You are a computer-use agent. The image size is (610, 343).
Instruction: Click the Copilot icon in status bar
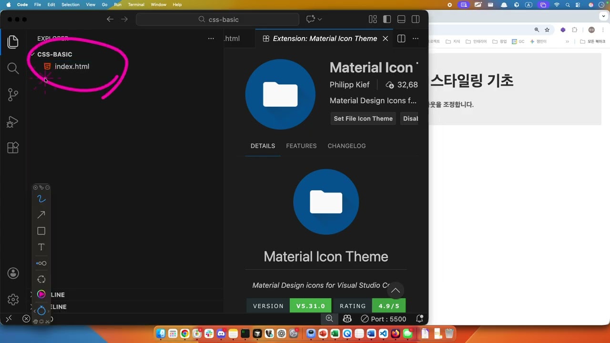(347, 319)
